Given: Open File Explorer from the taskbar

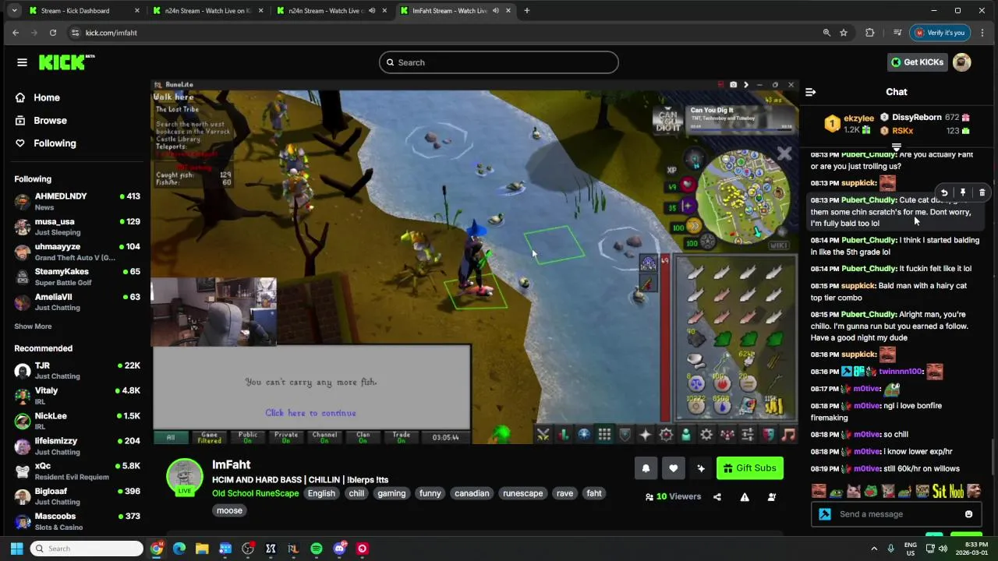Looking at the screenshot, I should 202,549.
